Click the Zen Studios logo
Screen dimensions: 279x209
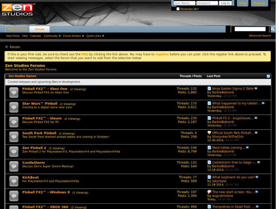coord(18,10)
